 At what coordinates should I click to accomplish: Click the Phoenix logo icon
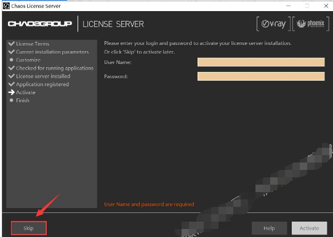[x=311, y=24]
